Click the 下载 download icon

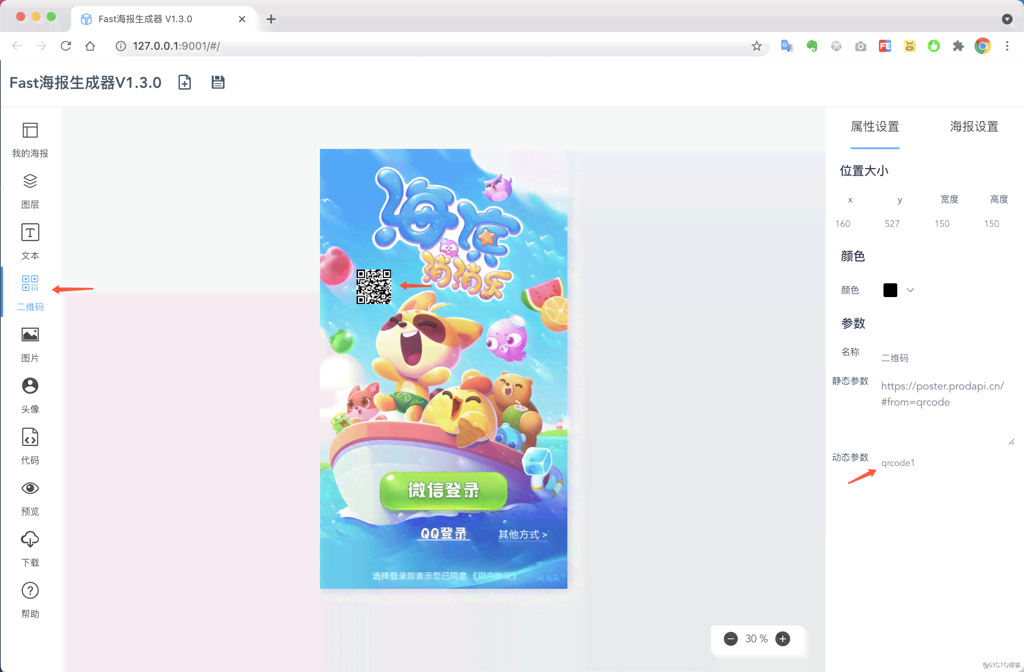[30, 539]
